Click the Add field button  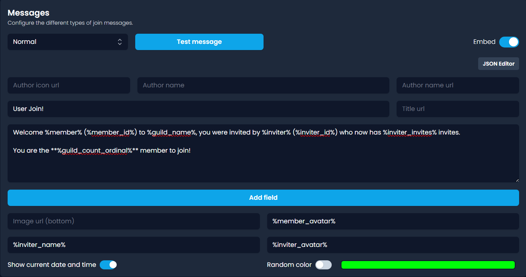pyautogui.click(x=263, y=198)
